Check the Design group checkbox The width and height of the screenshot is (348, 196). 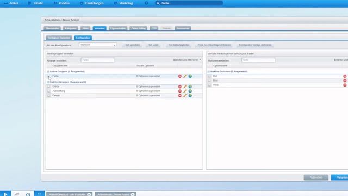click(x=48, y=95)
